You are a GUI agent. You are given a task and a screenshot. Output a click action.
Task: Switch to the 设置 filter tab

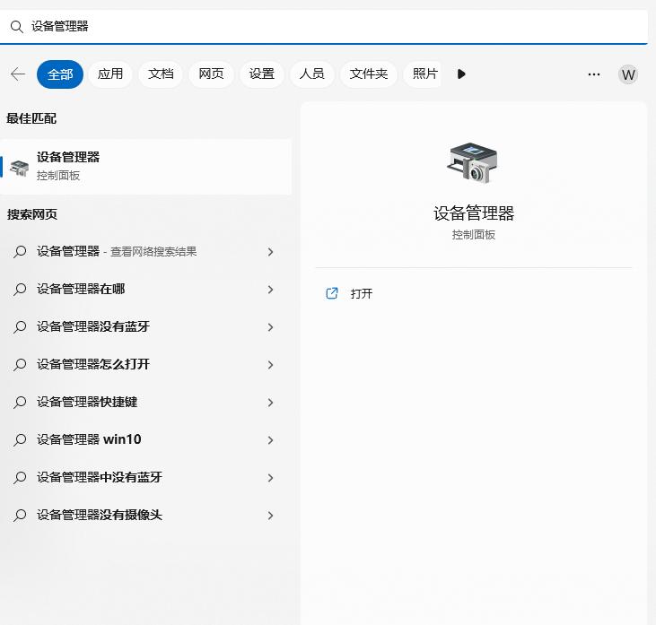click(x=261, y=74)
